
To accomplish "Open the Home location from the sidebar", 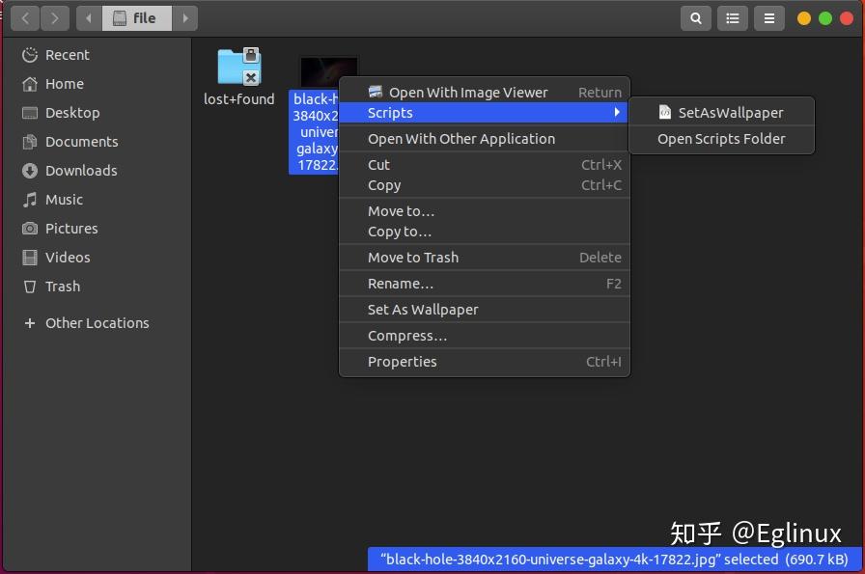I will (x=30, y=84).
